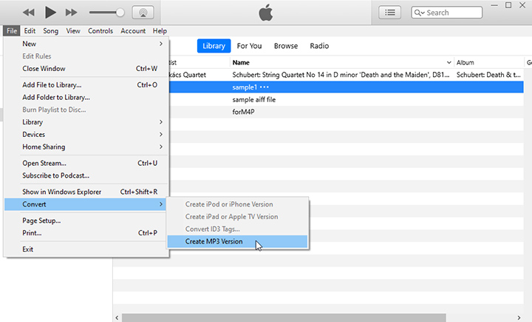Click the horizontal scrollbar left arrow

point(117,318)
